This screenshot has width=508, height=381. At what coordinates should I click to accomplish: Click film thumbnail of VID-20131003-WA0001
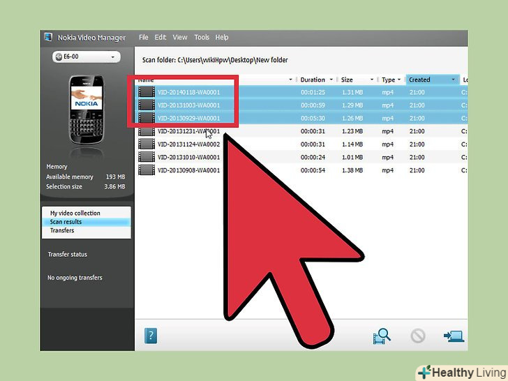147,105
